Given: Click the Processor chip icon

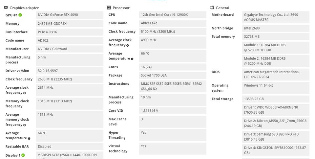Looking at the screenshot, I should (109, 8).
